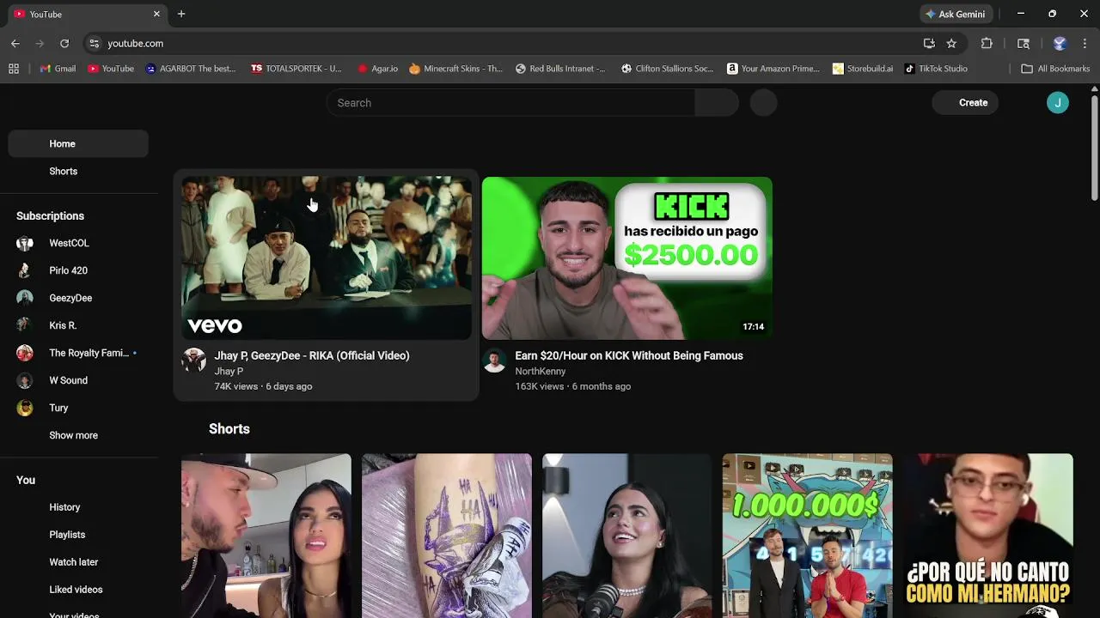This screenshot has width=1100, height=618.
Task: Open the ¿Por qué no canto Short
Action: point(988,536)
